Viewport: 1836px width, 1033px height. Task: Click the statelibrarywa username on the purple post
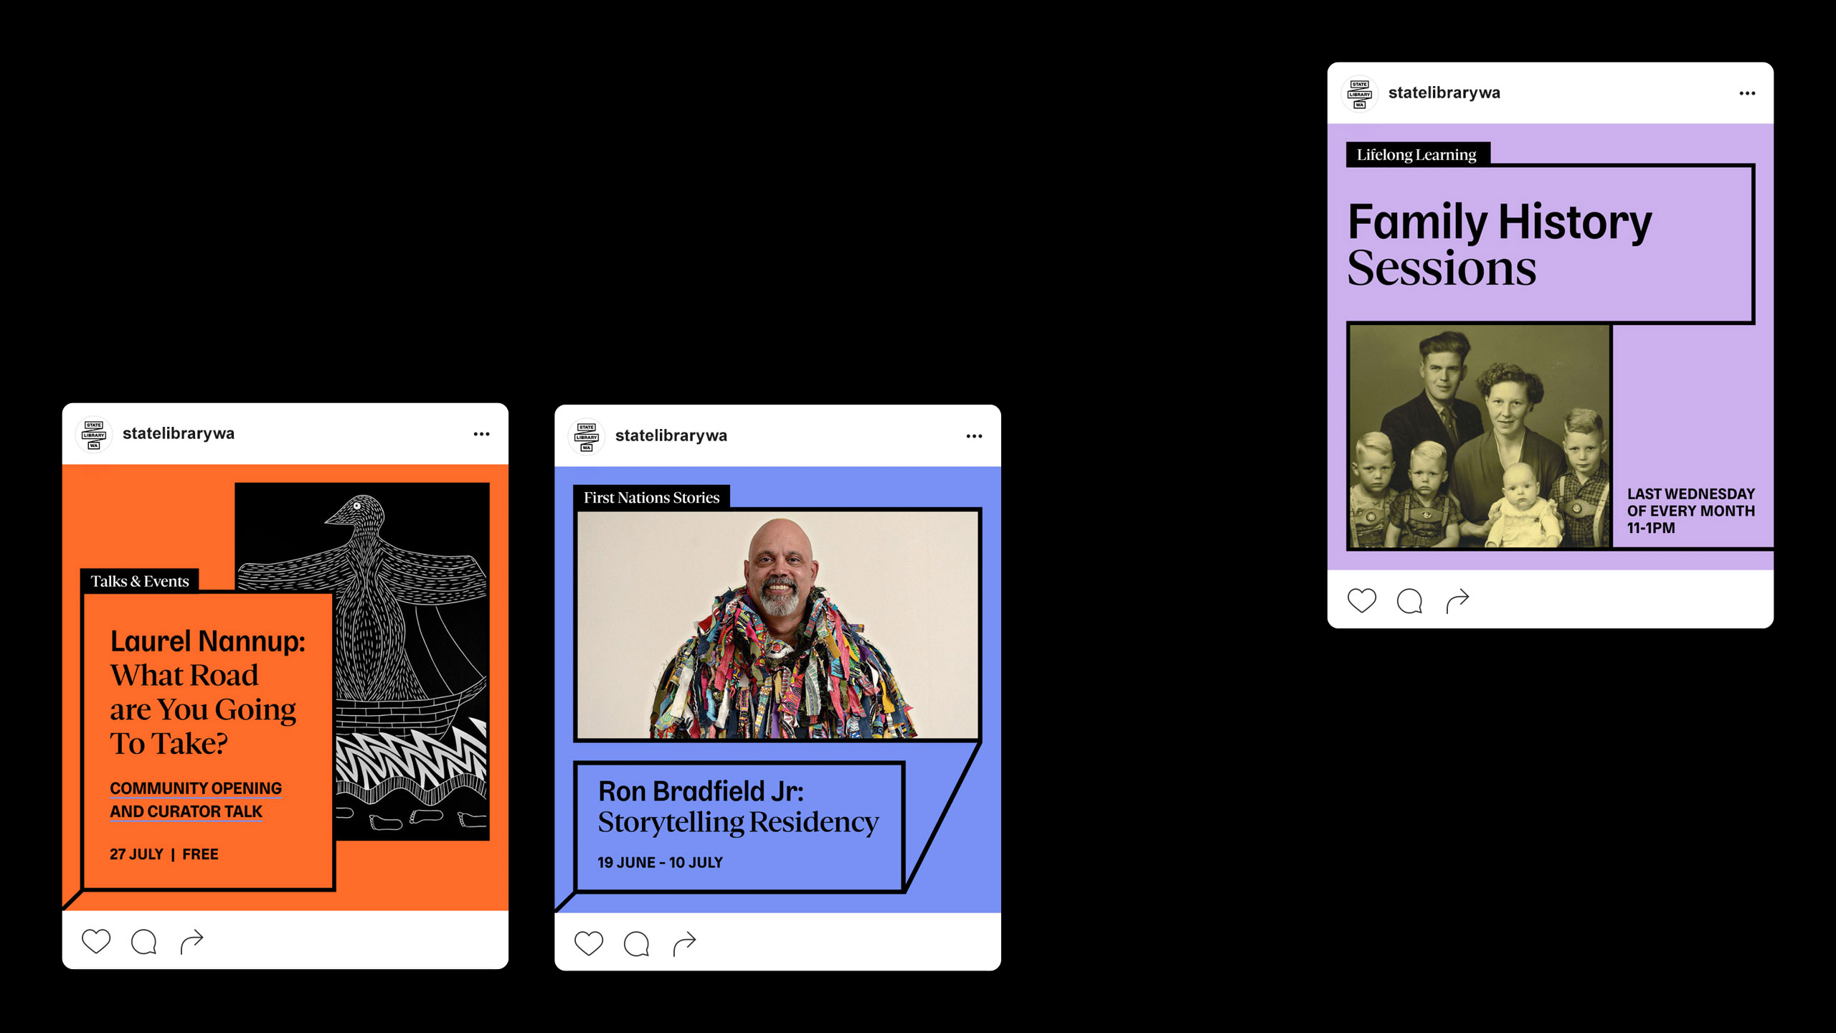pos(1444,93)
